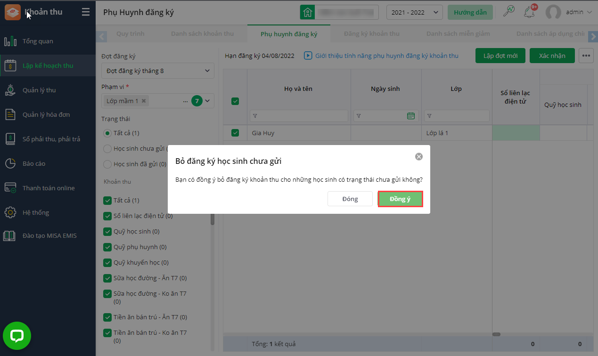Toggle the hamburger menu icon
The image size is (598, 356).
coord(85,12)
